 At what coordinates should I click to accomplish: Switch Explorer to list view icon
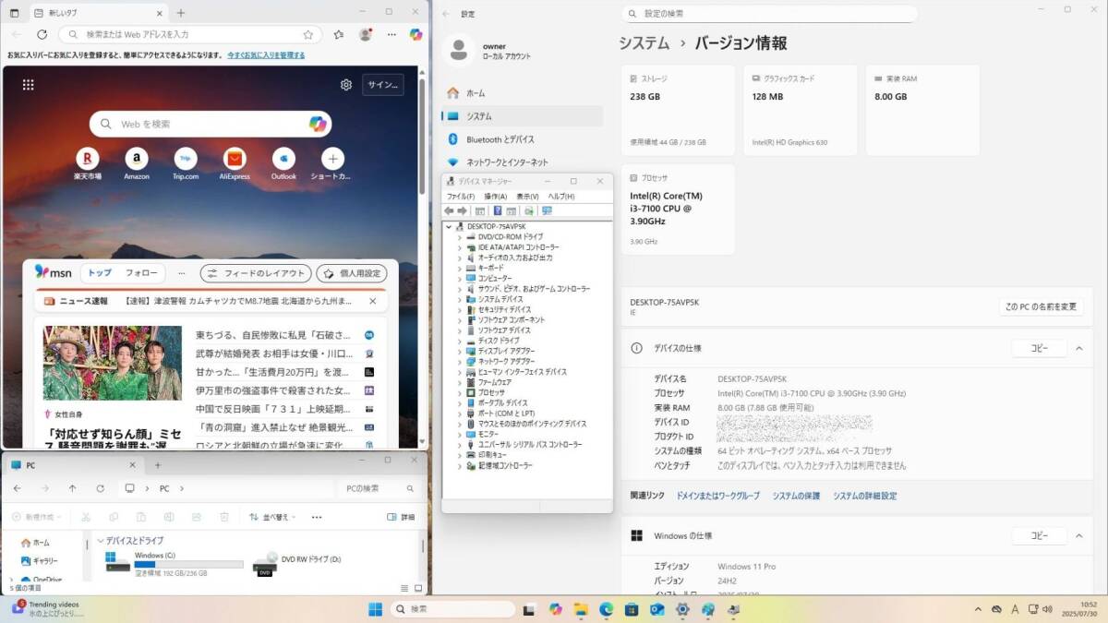click(x=404, y=587)
